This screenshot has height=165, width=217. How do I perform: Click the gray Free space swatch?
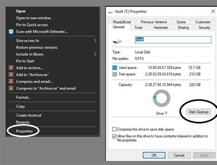coord(114,74)
